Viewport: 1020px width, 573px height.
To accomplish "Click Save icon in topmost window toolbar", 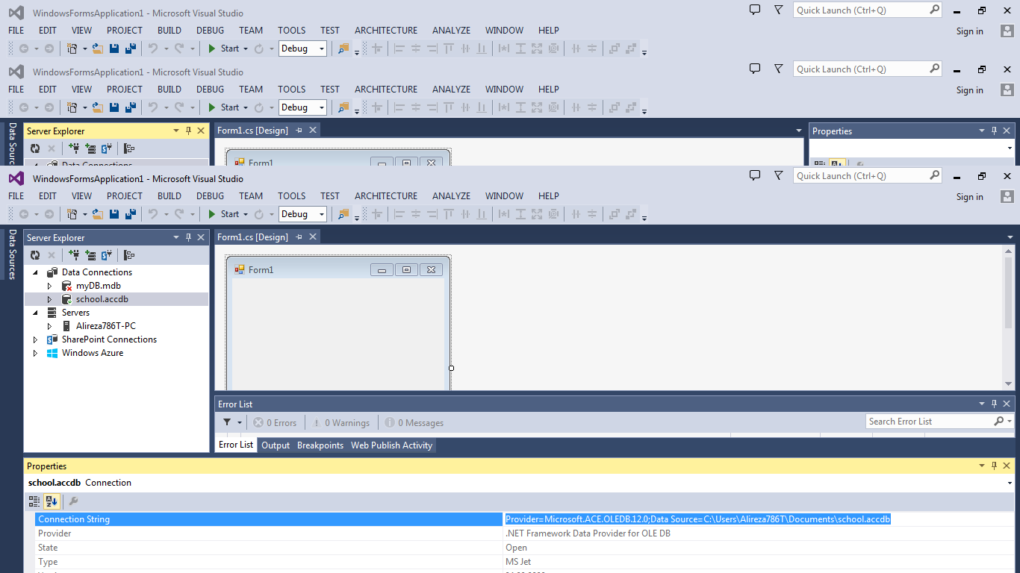I will click(x=114, y=48).
